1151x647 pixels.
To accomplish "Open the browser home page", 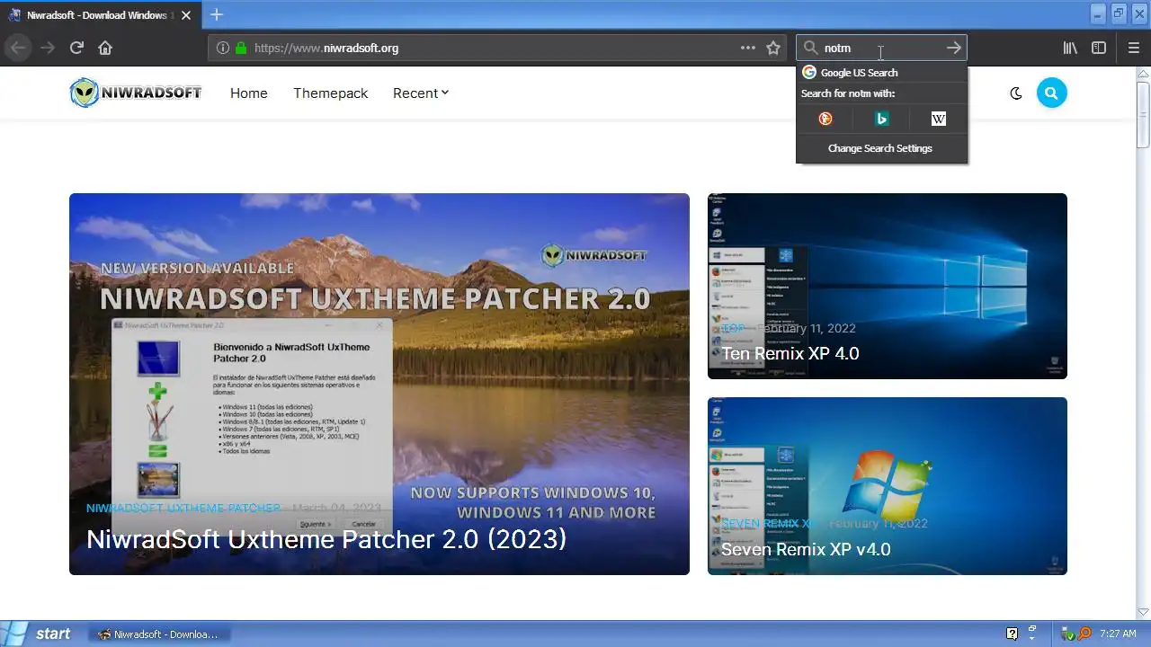I will 105,48.
